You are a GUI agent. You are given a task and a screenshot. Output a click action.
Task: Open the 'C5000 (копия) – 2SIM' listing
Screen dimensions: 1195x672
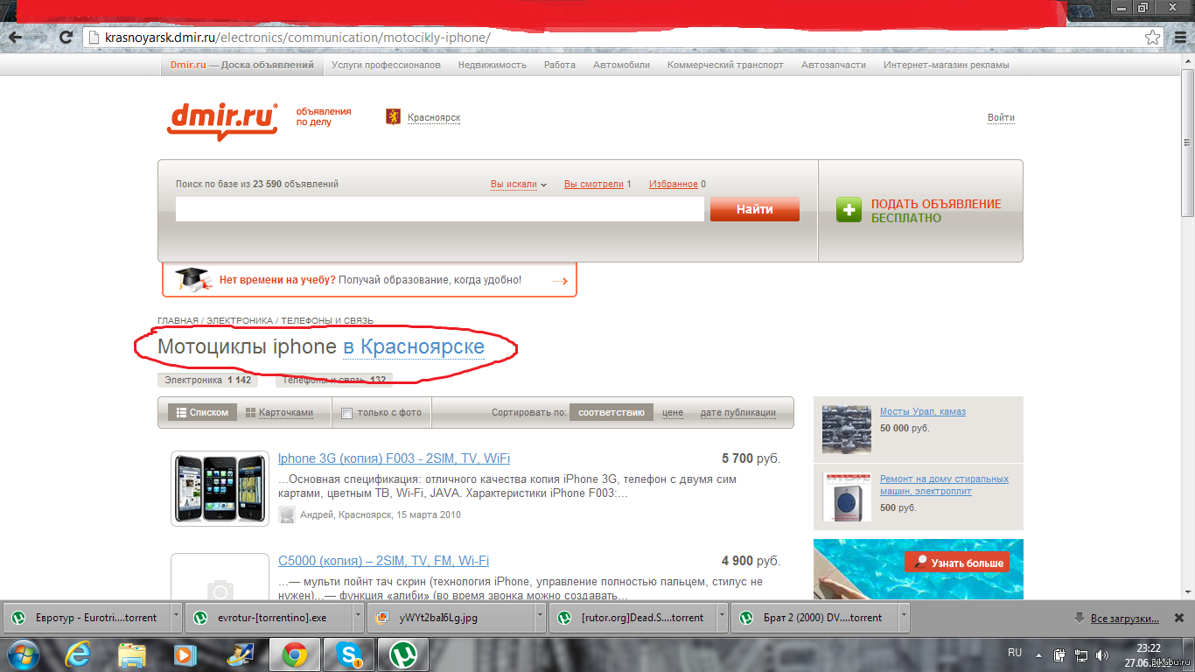(383, 561)
